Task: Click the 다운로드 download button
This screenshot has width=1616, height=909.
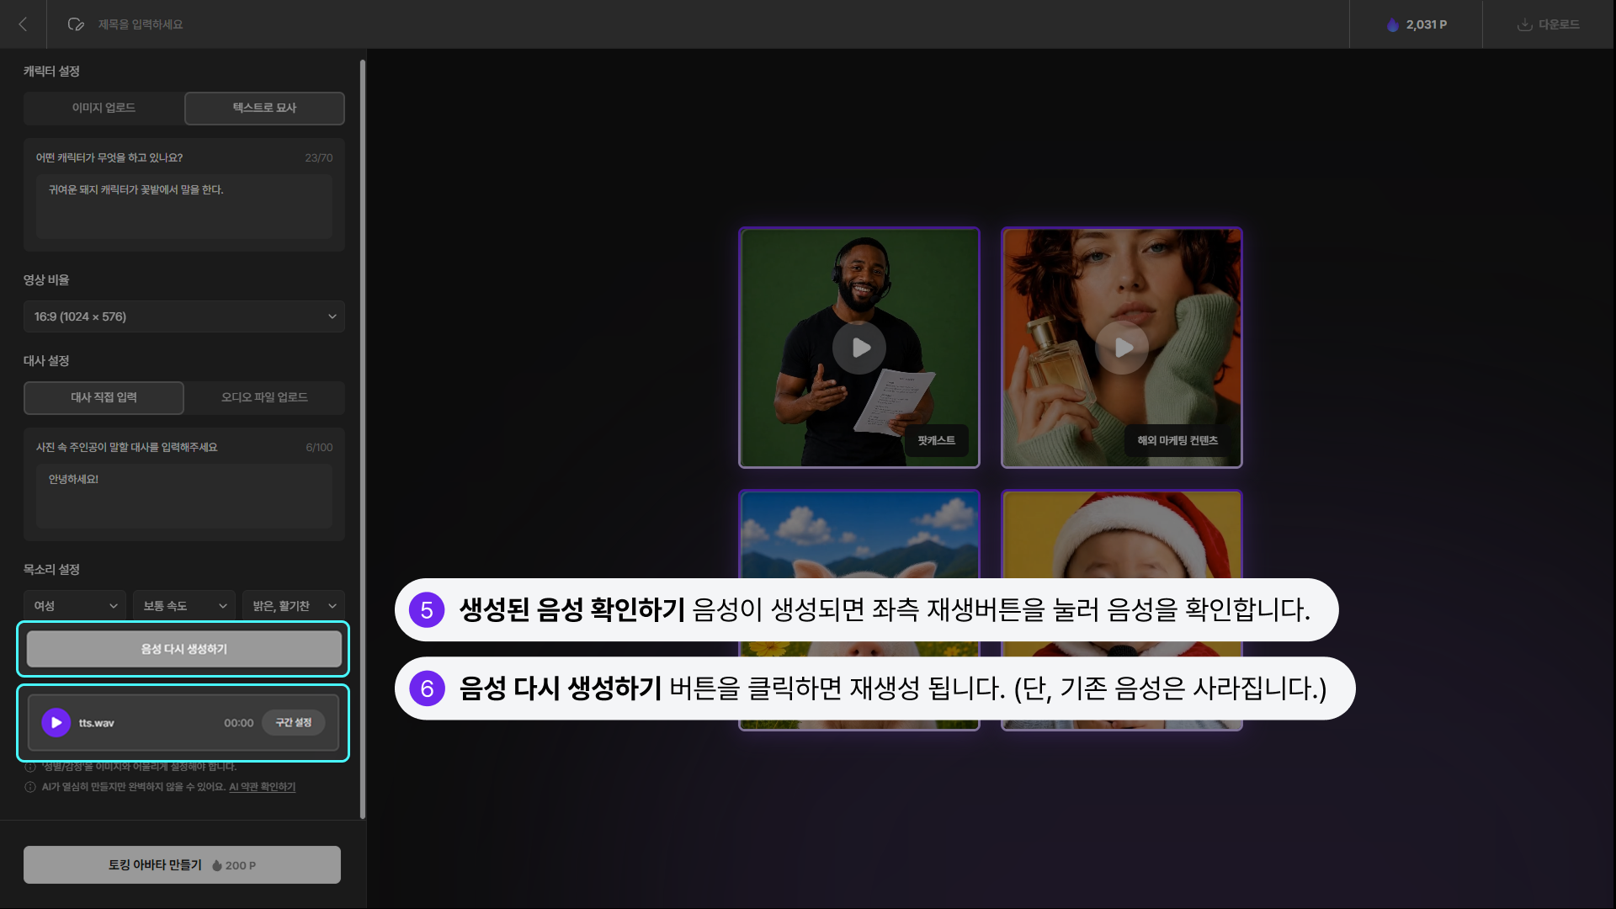Action: 1549,24
